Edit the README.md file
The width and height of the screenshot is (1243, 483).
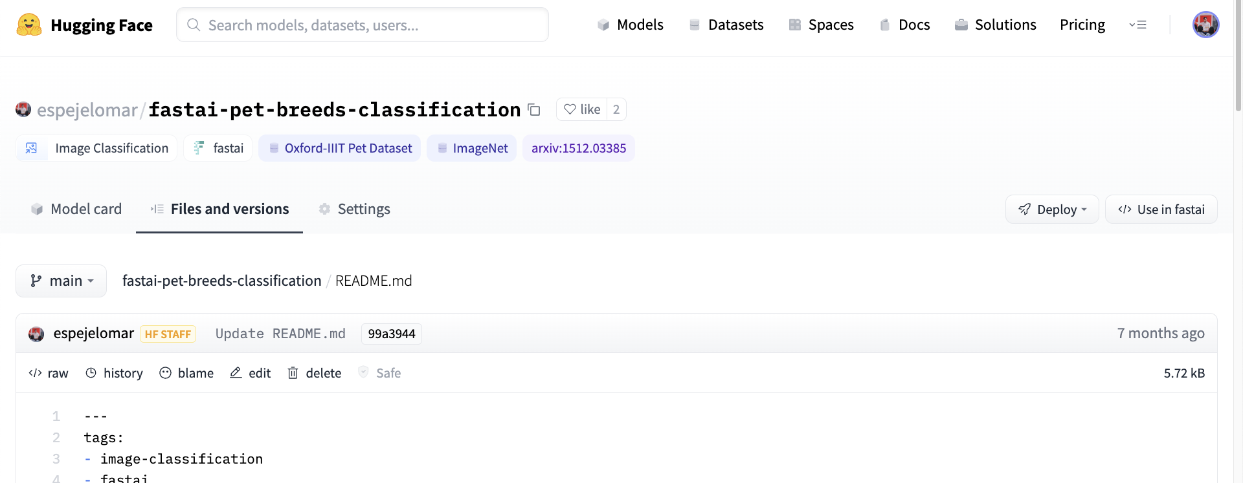251,373
